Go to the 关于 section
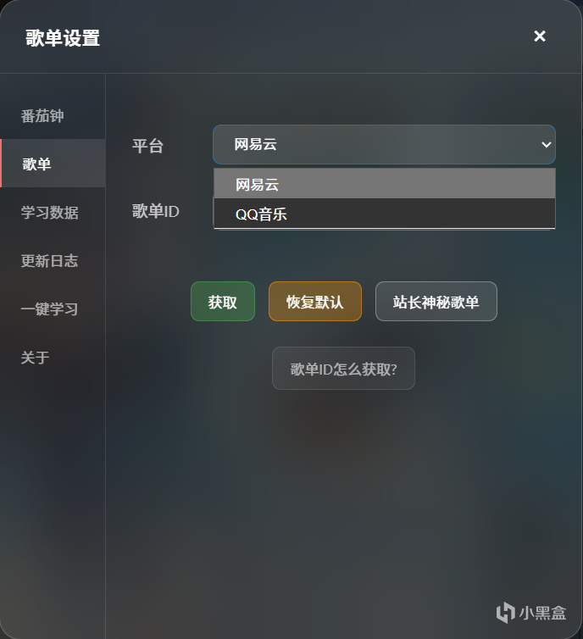Viewport: 583px width, 639px height. point(36,357)
